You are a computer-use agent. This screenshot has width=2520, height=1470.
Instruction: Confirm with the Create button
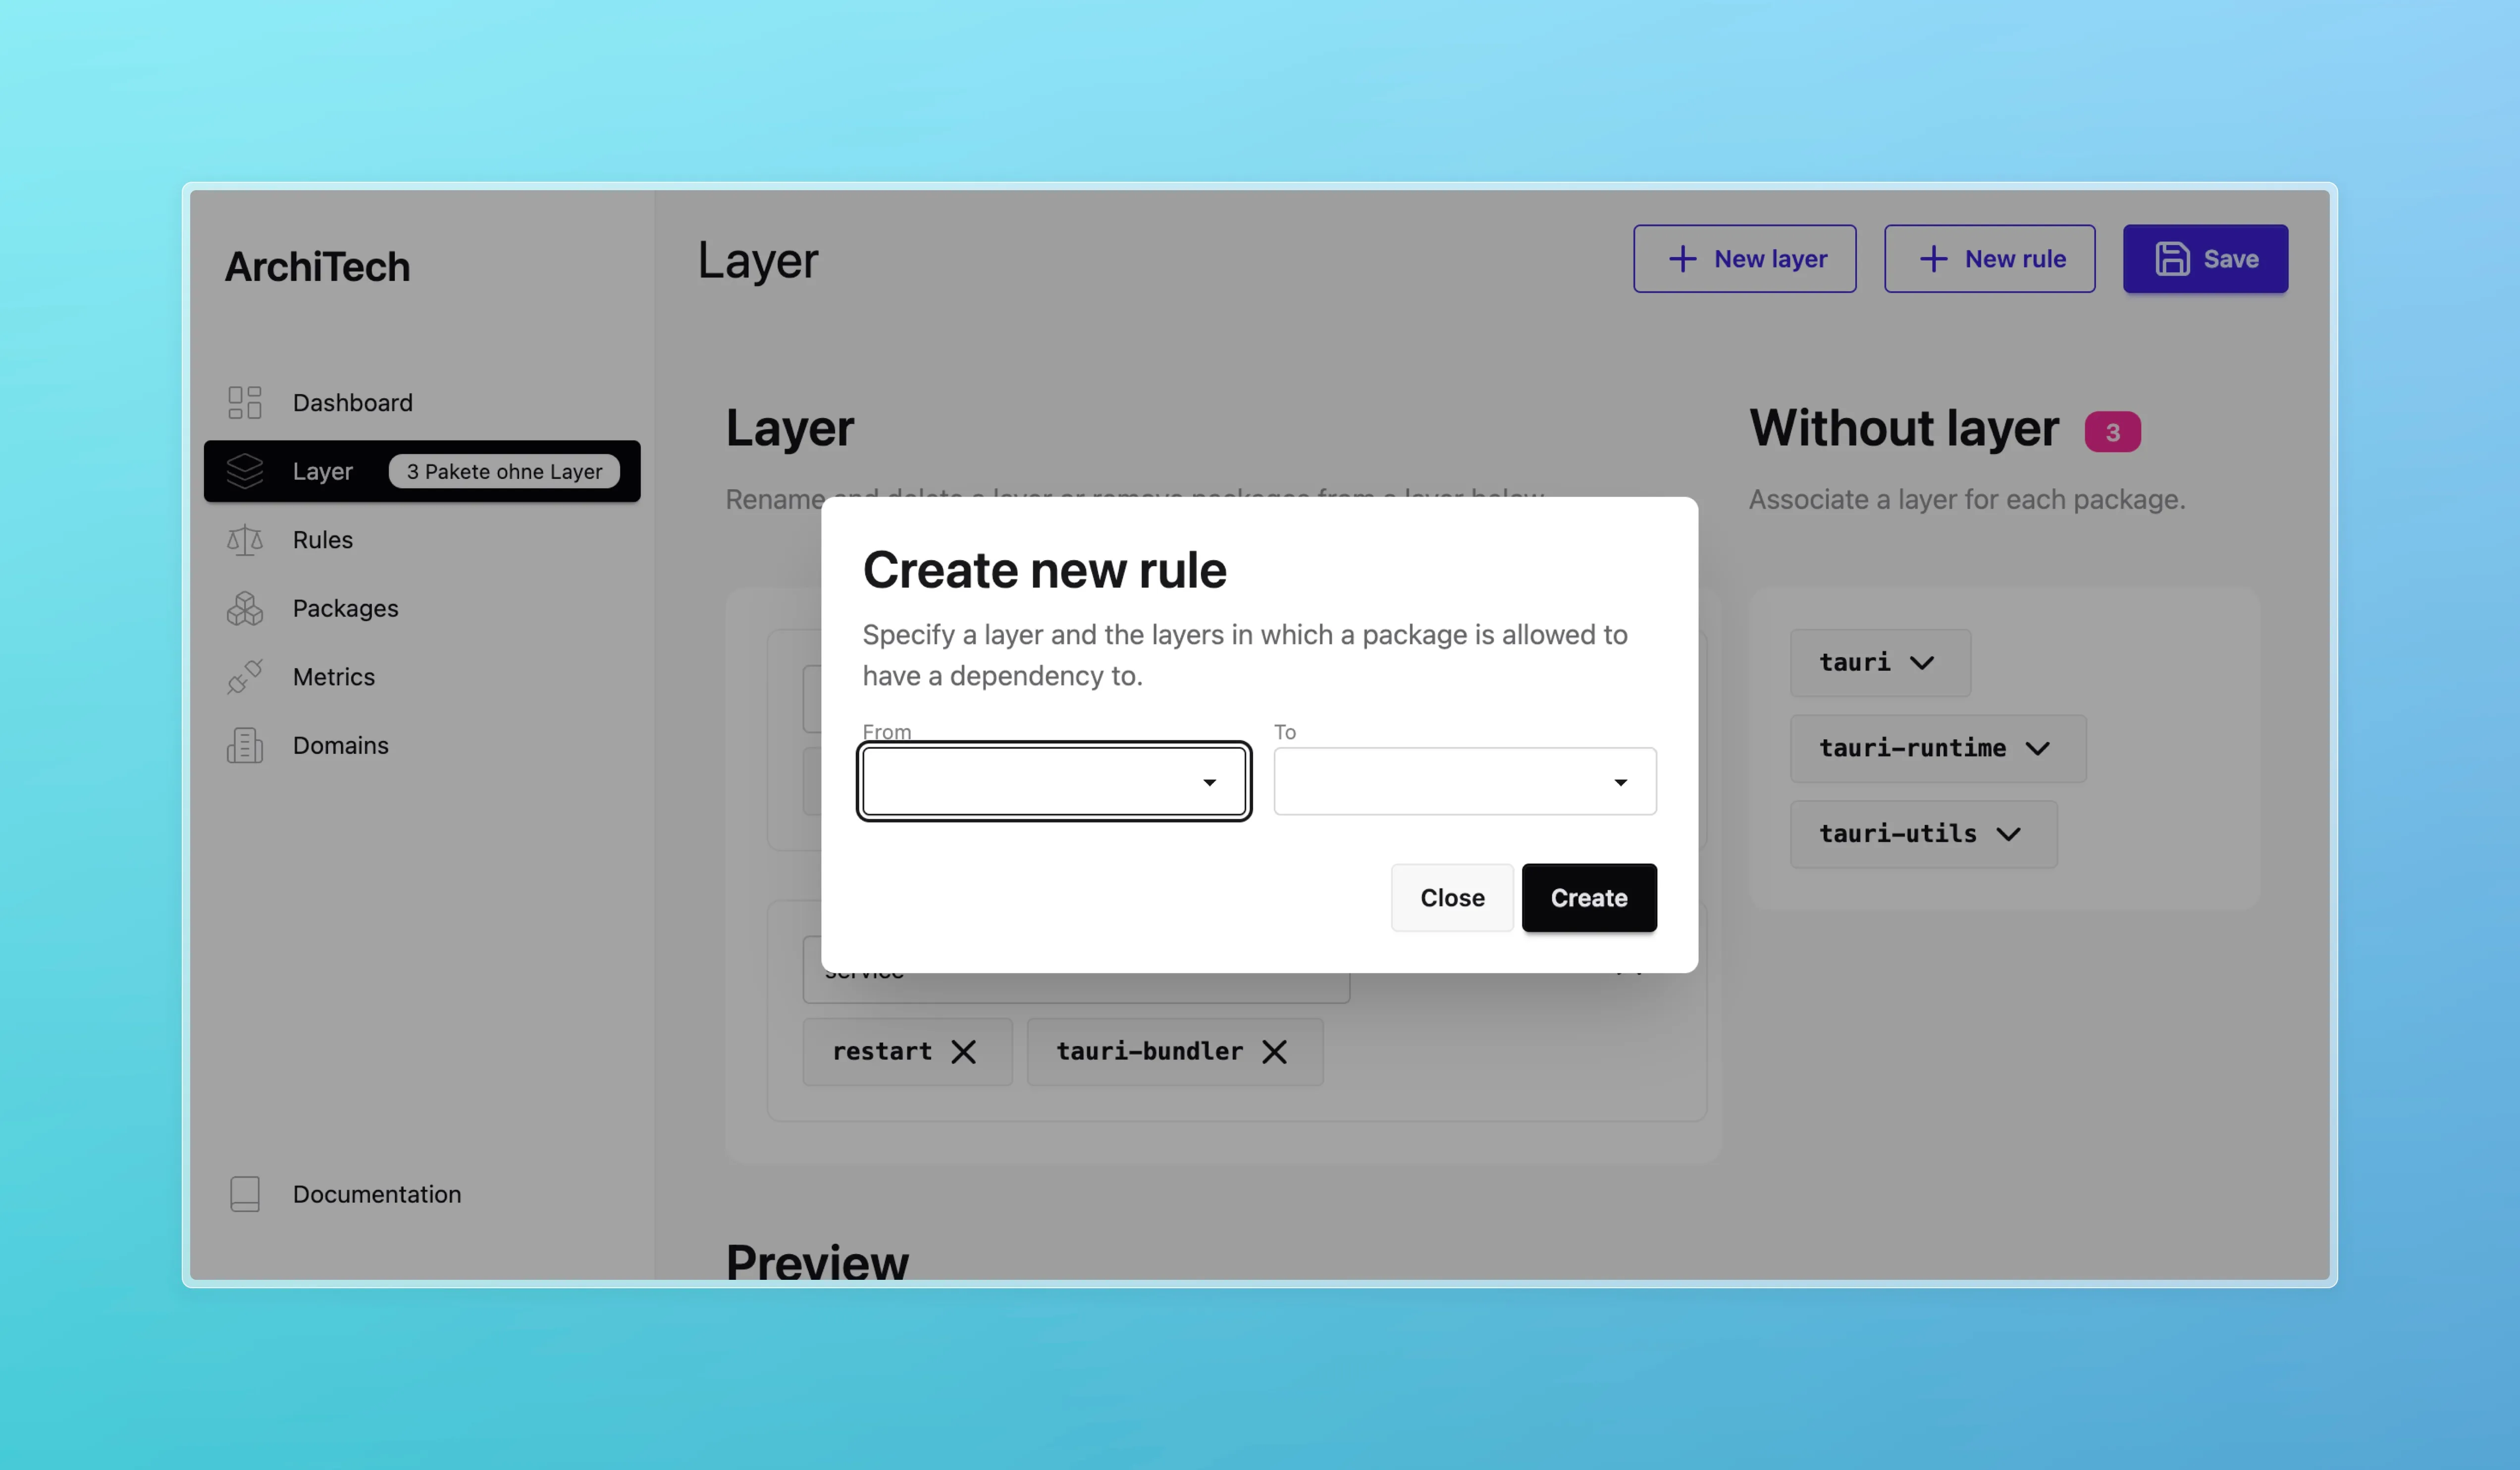click(x=1588, y=898)
